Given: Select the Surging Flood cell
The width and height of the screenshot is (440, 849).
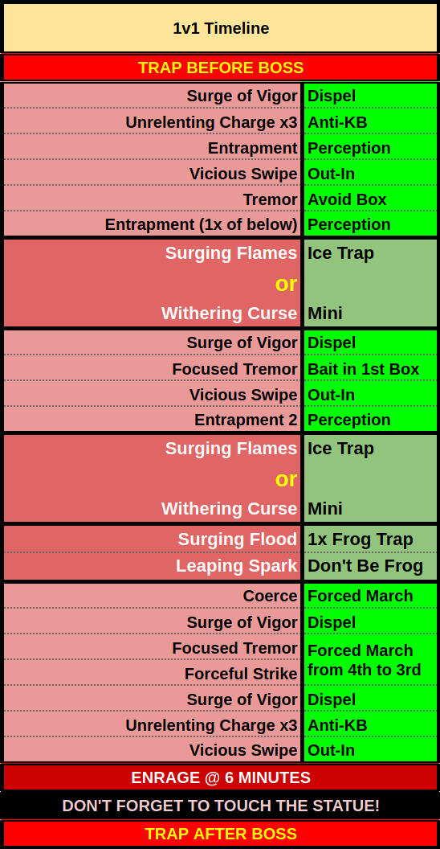Looking at the screenshot, I should click(x=152, y=539).
